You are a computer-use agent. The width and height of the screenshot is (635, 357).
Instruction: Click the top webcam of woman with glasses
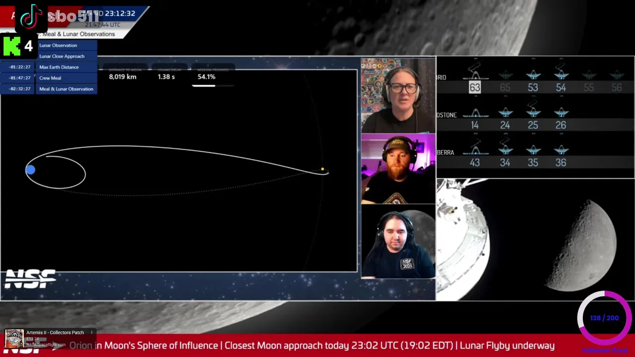398,96
